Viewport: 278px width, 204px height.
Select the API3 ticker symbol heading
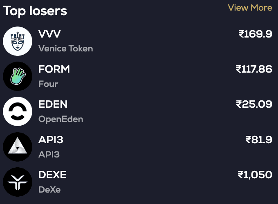pyautogui.click(x=51, y=140)
